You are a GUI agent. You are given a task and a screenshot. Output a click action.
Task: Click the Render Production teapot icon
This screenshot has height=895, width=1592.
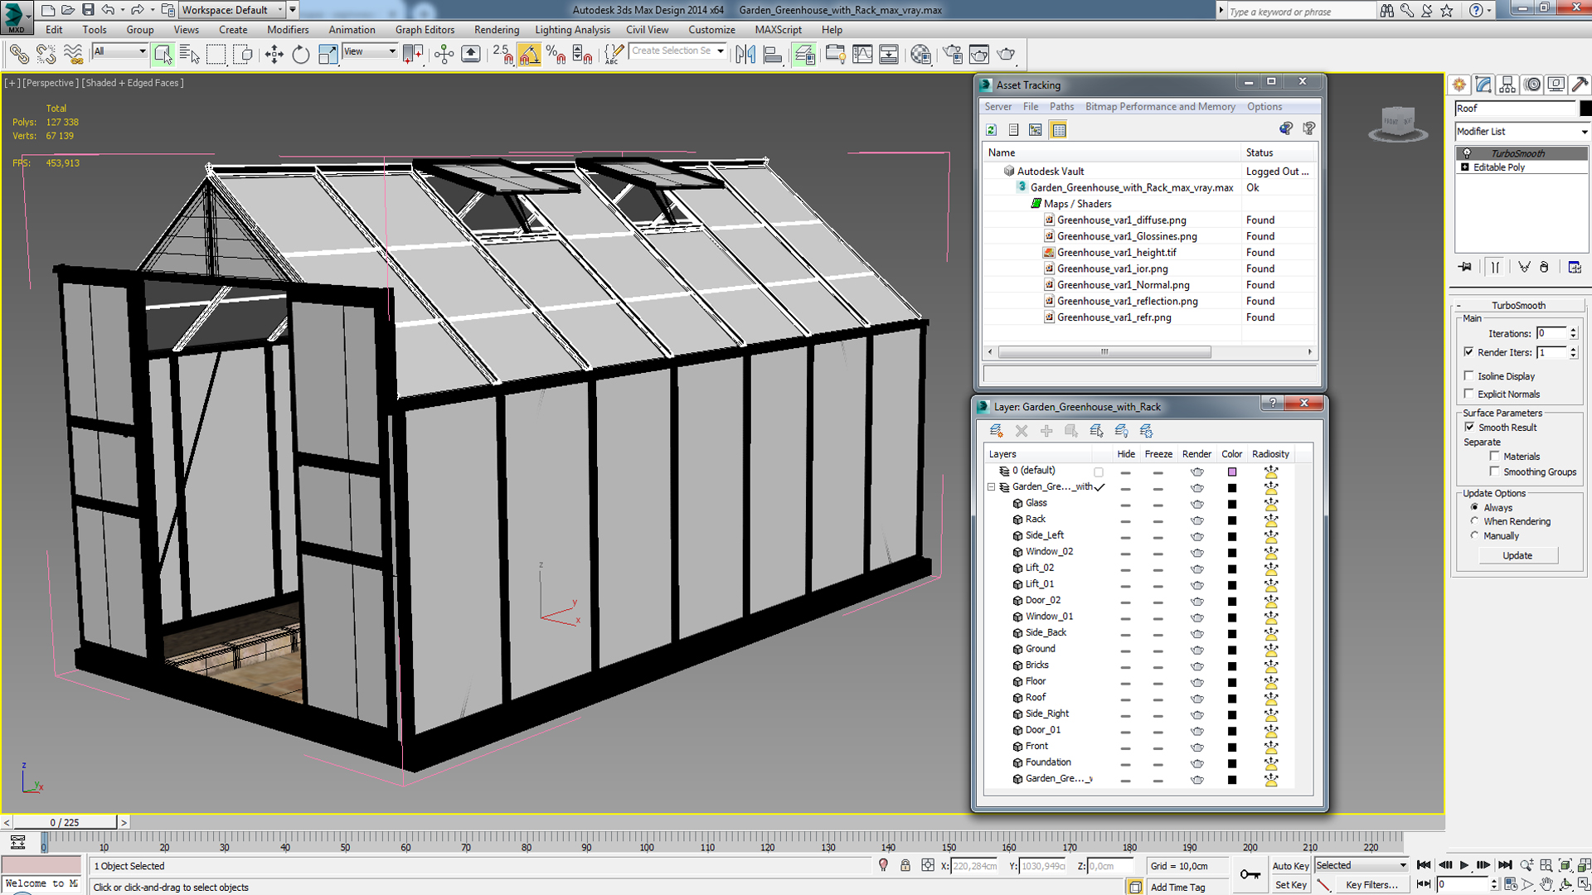1006,55
